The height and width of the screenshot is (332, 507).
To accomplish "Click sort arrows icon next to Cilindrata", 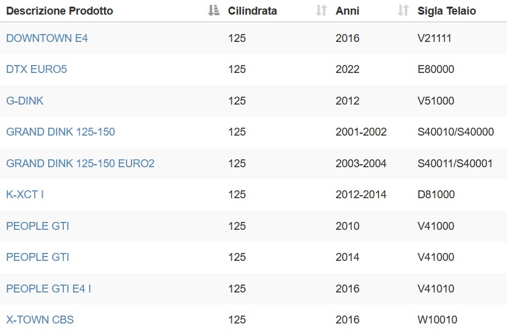I will (x=321, y=11).
